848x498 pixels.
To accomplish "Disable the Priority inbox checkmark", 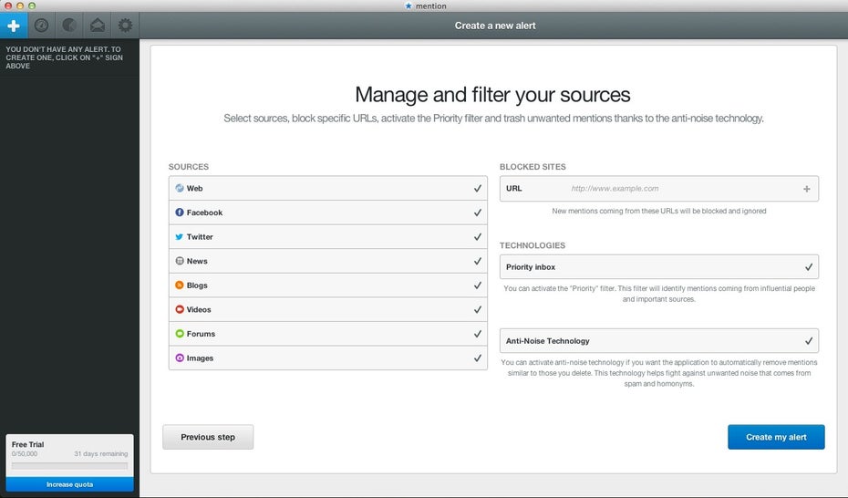I will coord(809,266).
